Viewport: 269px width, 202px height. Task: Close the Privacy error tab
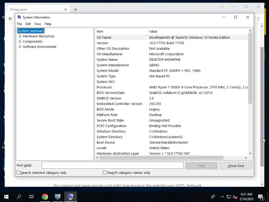tap(65, 9)
